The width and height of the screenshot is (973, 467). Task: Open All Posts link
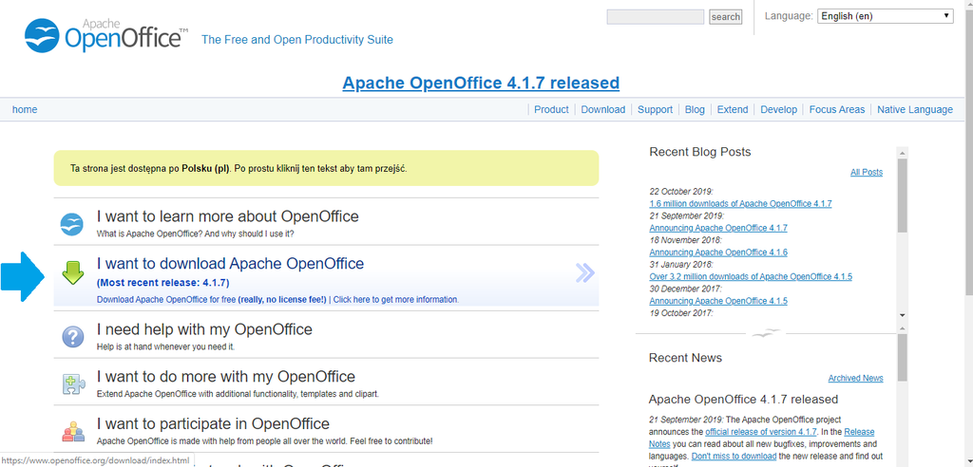point(867,173)
